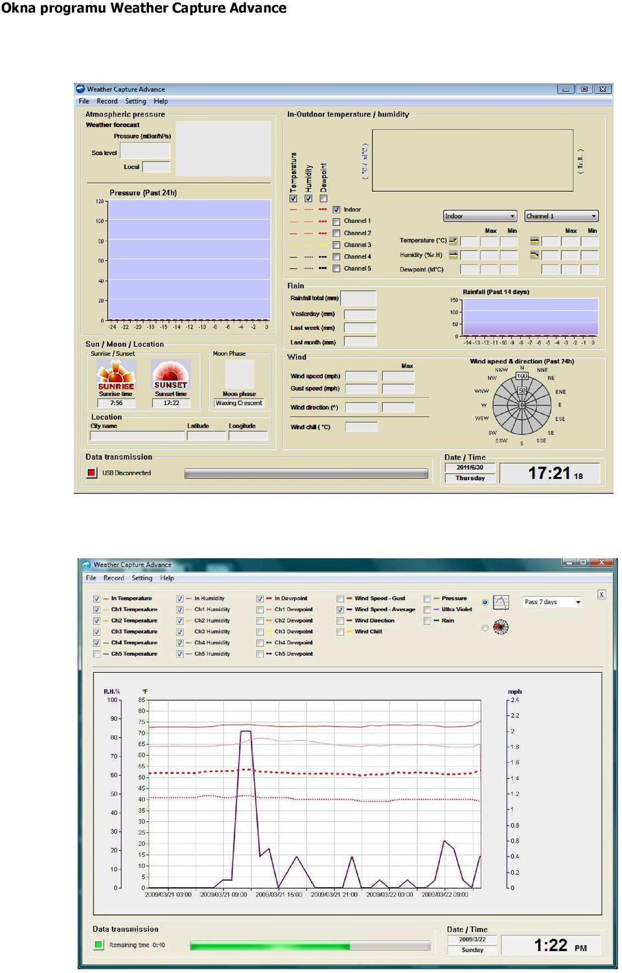Uncheck the Wind Speed - Average checkbox
Viewport: 622px width, 973px height.
click(340, 609)
